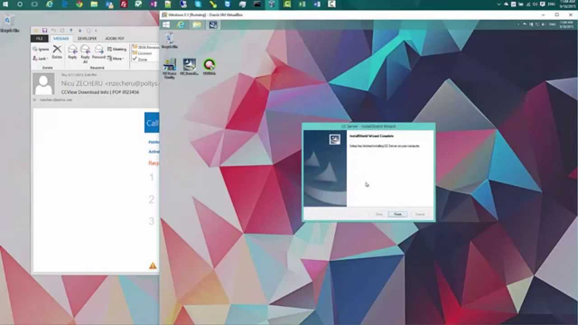This screenshot has width=578, height=325.
Task: Click subject text CCView Download Info
Action: 85,92
